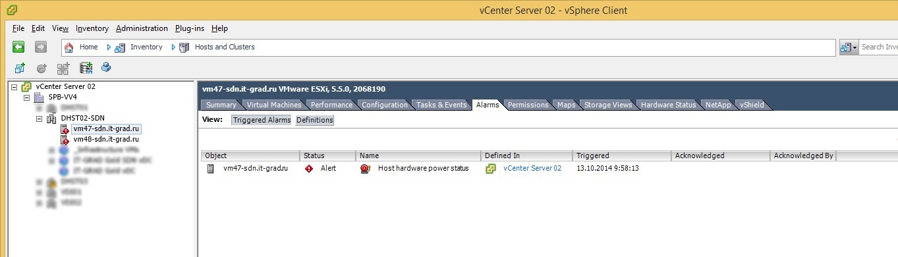Screen dimensions: 898x257
Task: Switch to the Performance tab
Action: pos(331,105)
